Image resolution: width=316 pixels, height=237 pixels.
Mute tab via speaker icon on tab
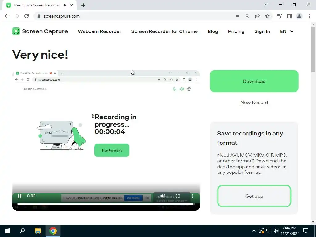[x=65, y=5]
